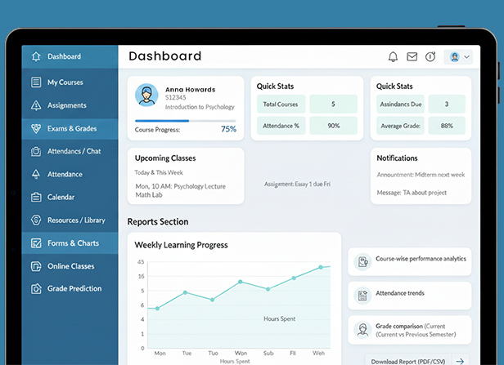Open Grade comparison report card
Screen dimensions: 504x365
[410, 330]
